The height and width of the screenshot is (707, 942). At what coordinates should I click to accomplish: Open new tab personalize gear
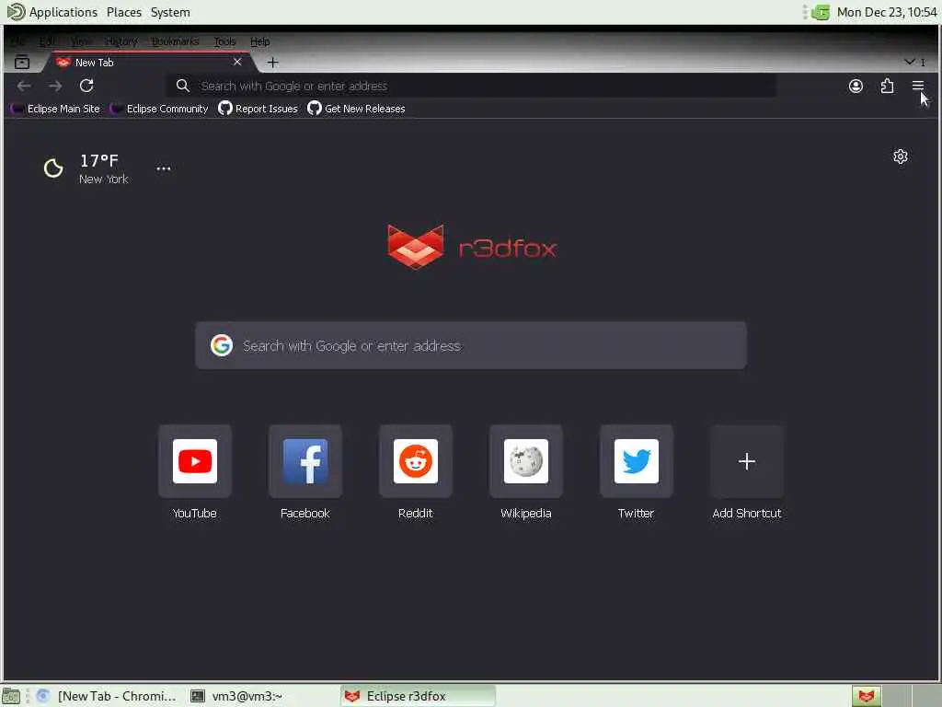[x=900, y=156]
